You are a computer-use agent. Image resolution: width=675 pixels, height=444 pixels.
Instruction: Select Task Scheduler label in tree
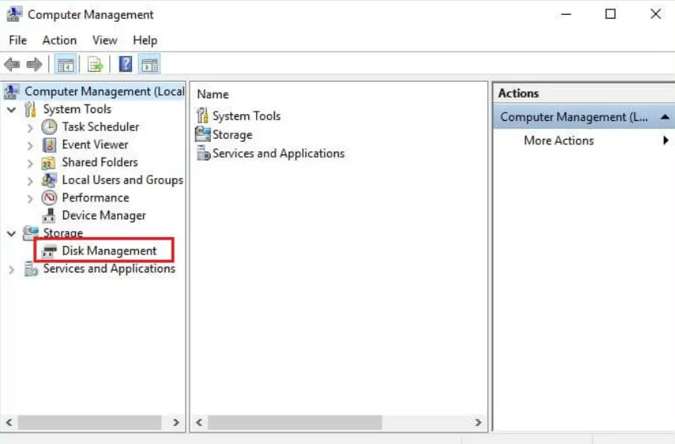click(101, 127)
